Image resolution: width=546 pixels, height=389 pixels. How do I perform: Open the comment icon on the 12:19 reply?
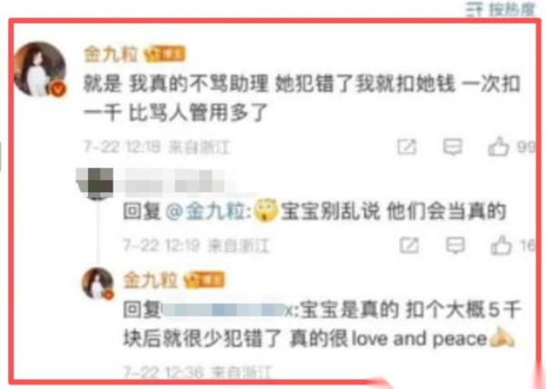455,245
